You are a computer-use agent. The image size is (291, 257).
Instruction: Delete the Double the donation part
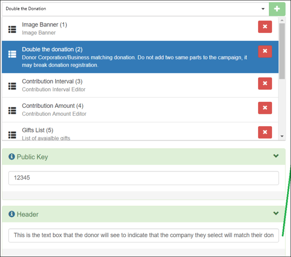265,51
